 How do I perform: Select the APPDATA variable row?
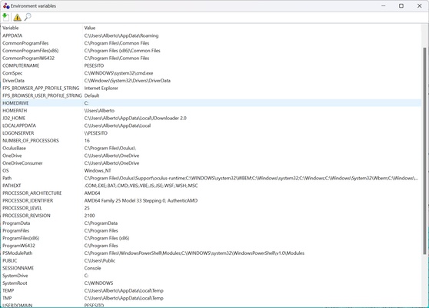point(211,35)
